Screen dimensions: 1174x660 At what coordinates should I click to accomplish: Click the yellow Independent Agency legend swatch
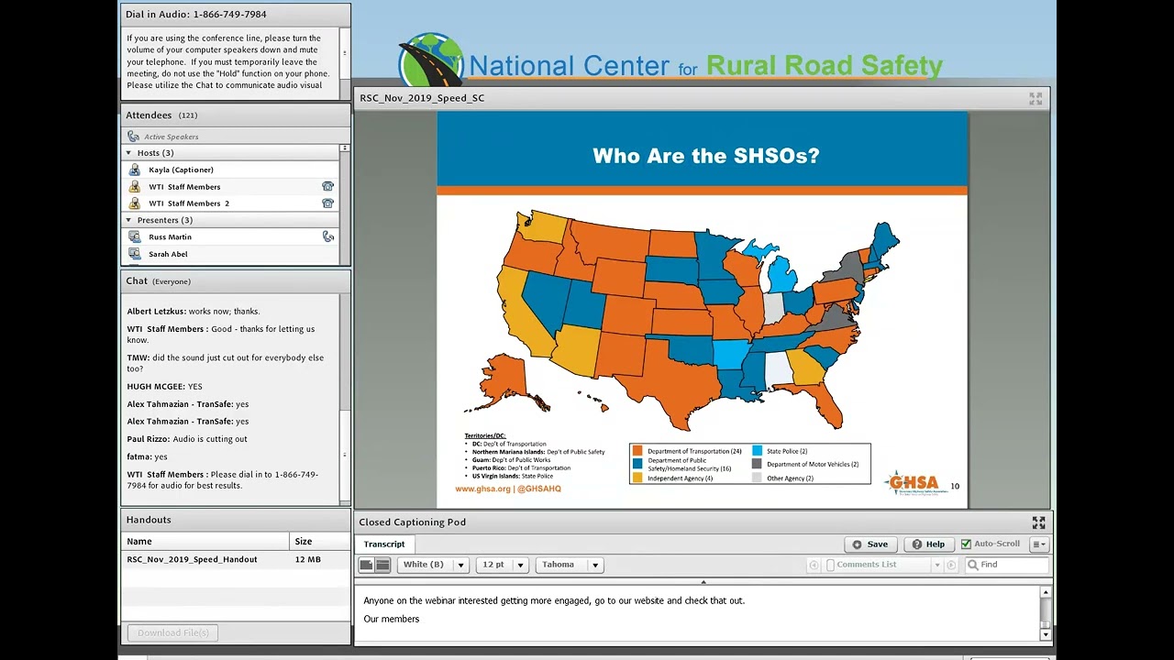[637, 478]
